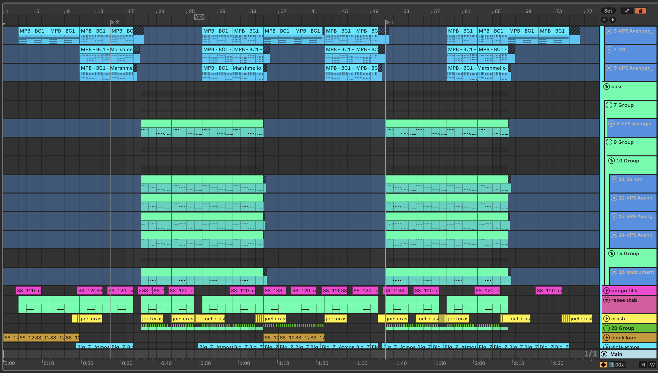Unfold the 11 Serum track
Image resolution: width=658 pixels, height=373 pixels.
(614, 179)
